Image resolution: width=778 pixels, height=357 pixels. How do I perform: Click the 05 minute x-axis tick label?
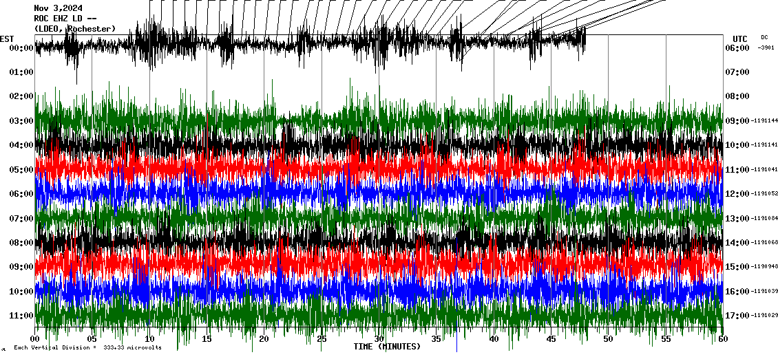click(92, 339)
